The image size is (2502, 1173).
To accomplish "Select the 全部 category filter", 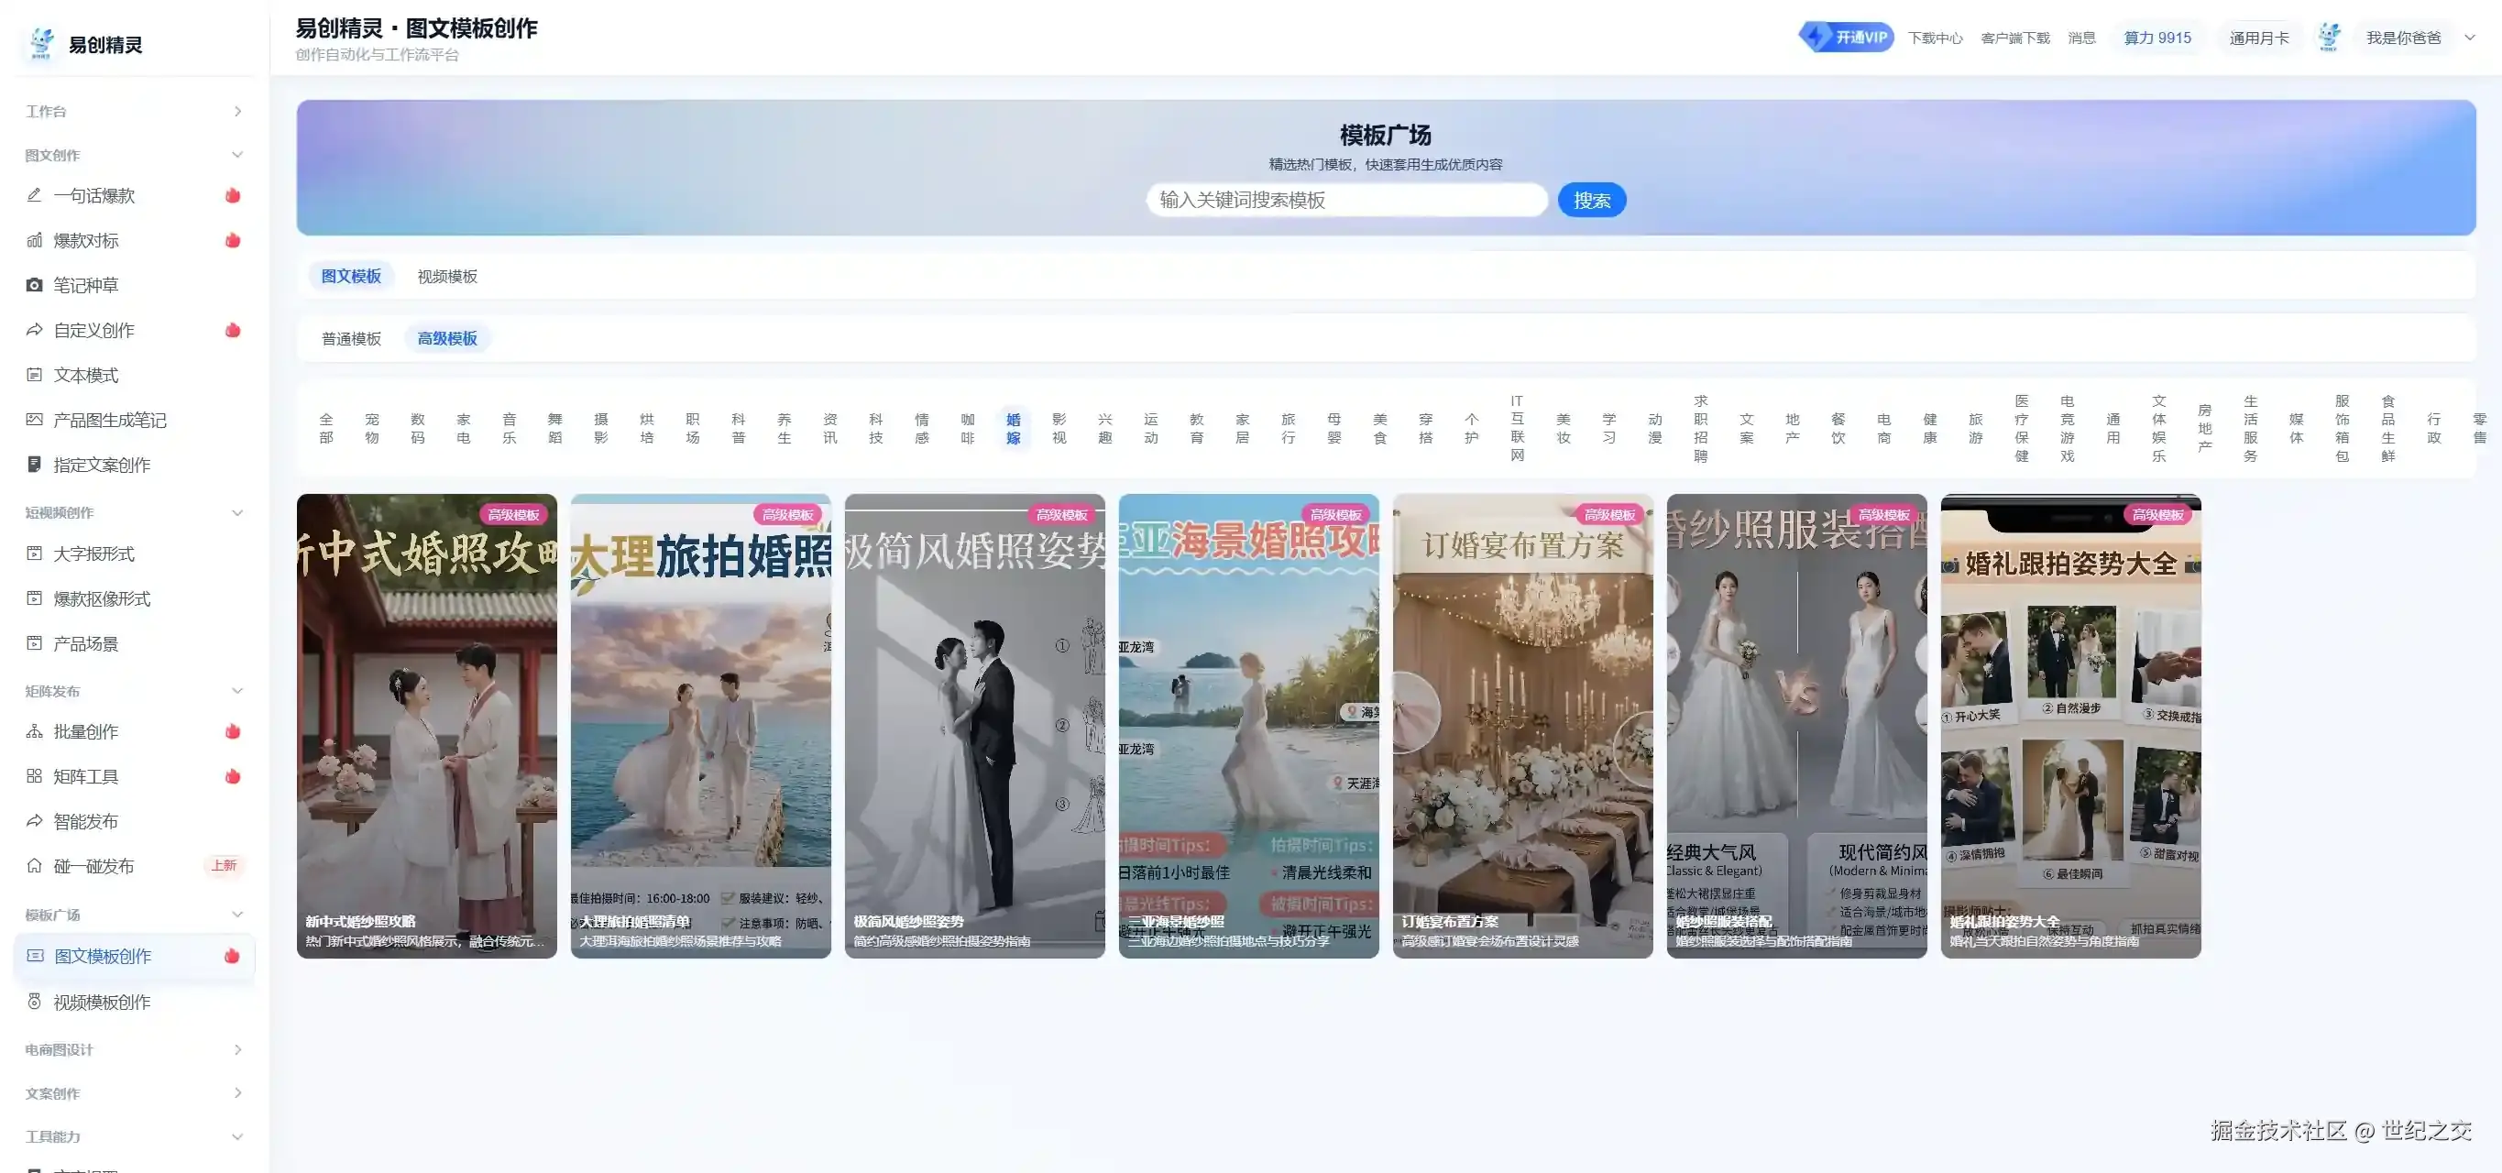I will pyautogui.click(x=325, y=428).
